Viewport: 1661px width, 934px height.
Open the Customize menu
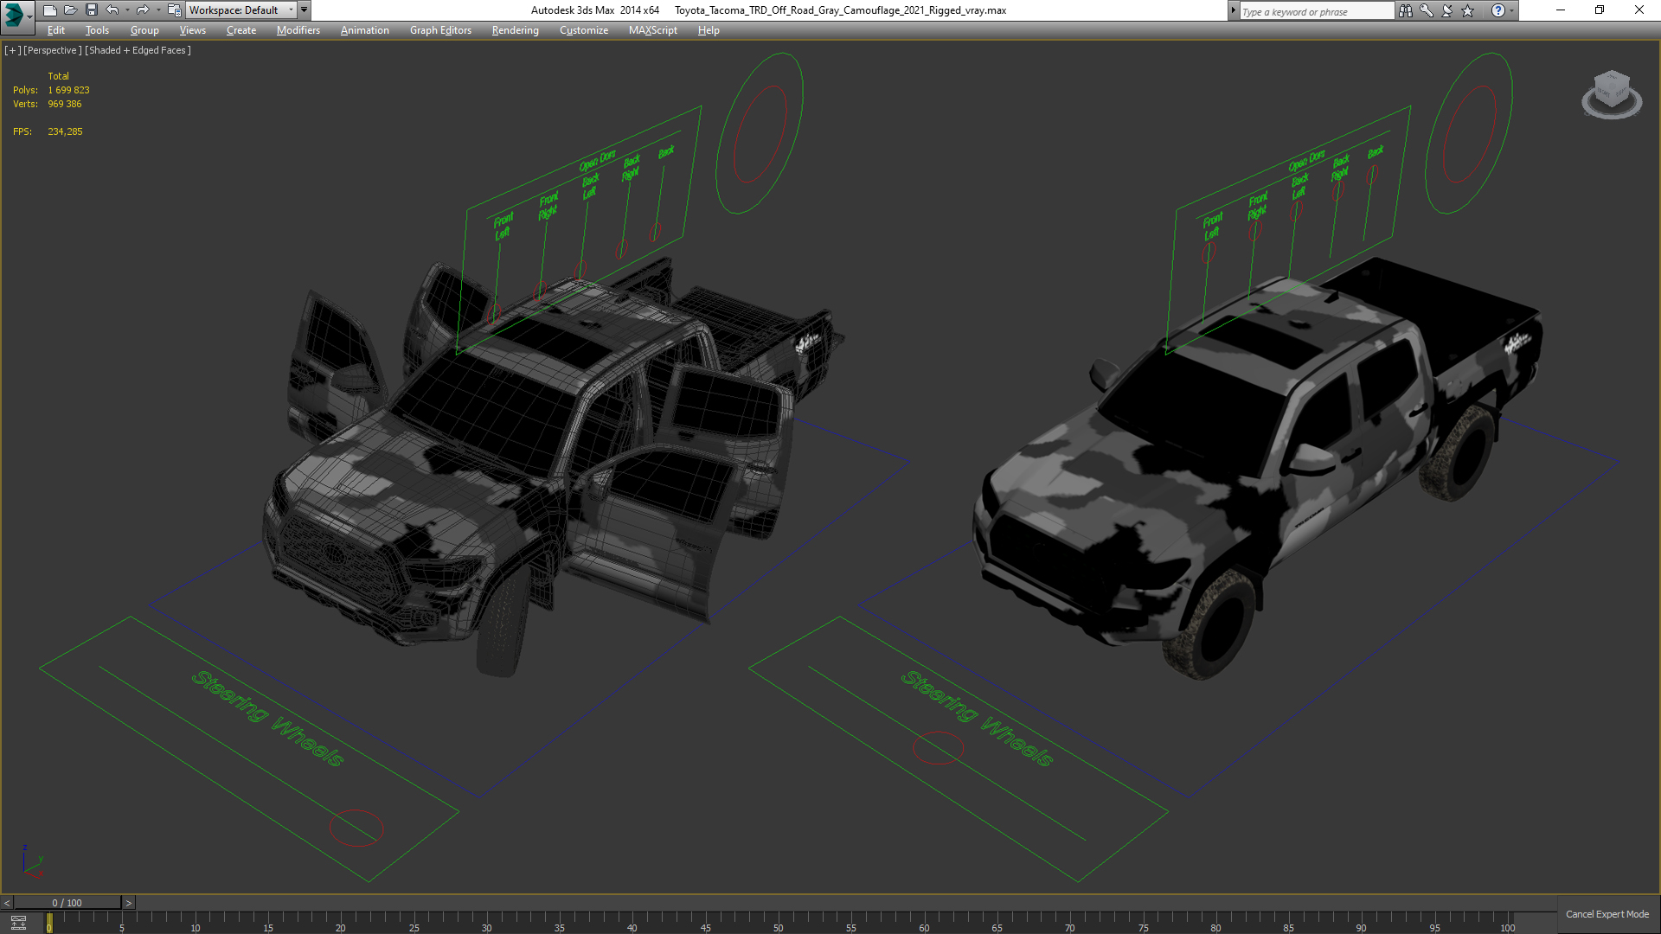(x=584, y=30)
